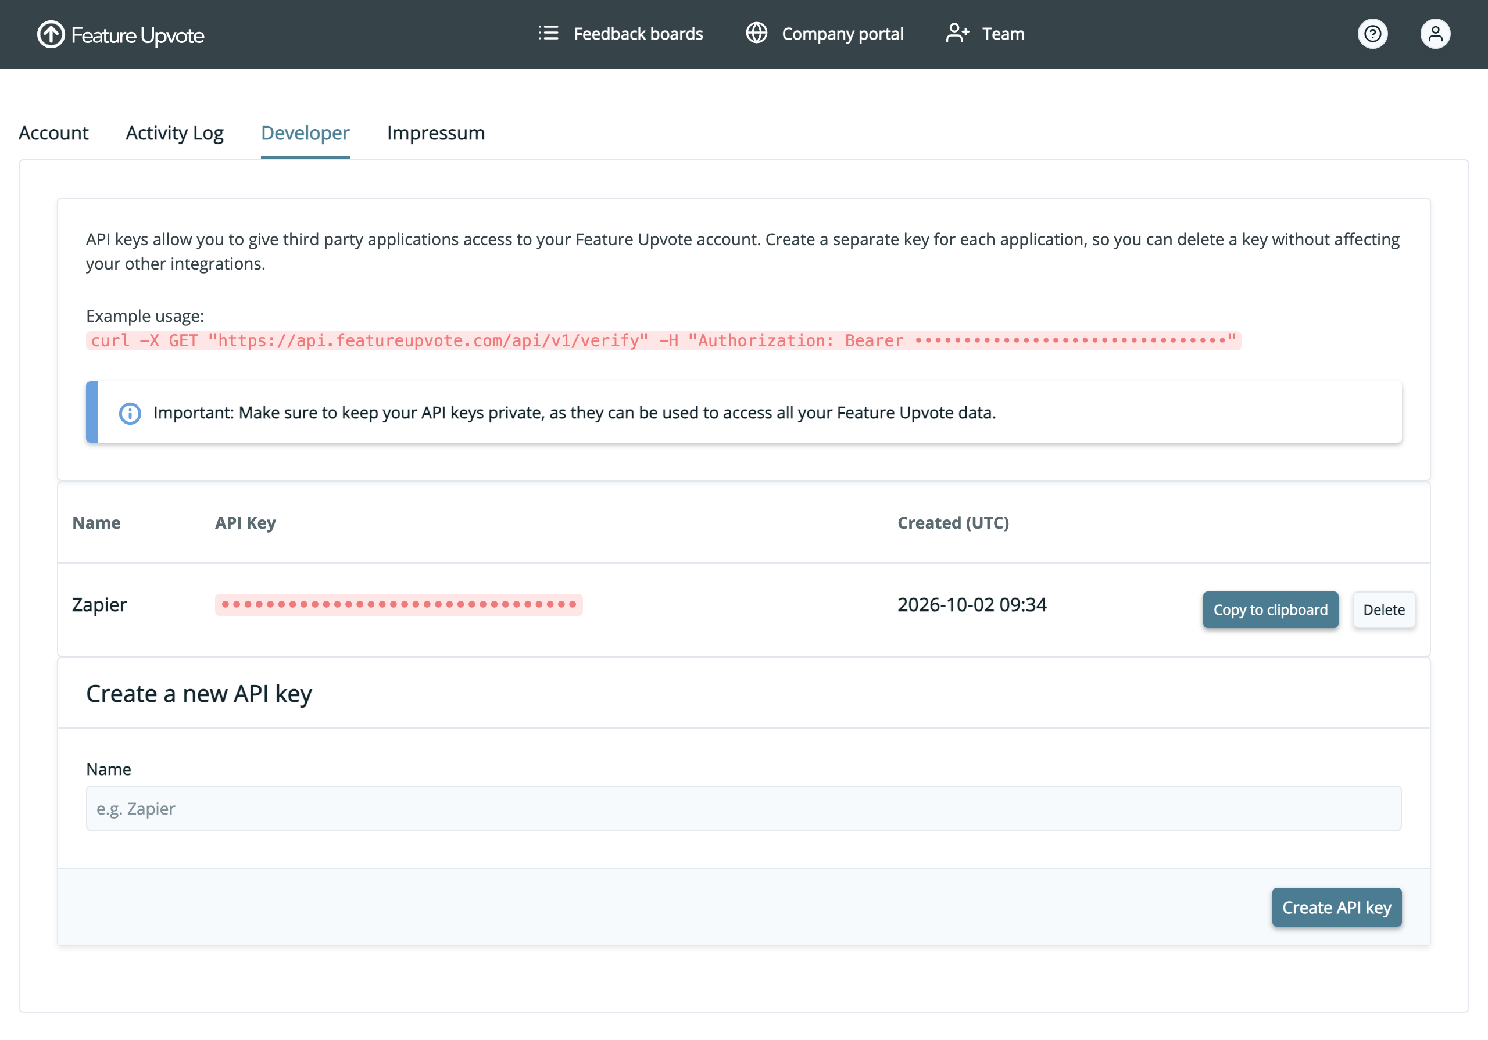Click the 'API Key' column header
1488x1040 pixels.
(245, 523)
